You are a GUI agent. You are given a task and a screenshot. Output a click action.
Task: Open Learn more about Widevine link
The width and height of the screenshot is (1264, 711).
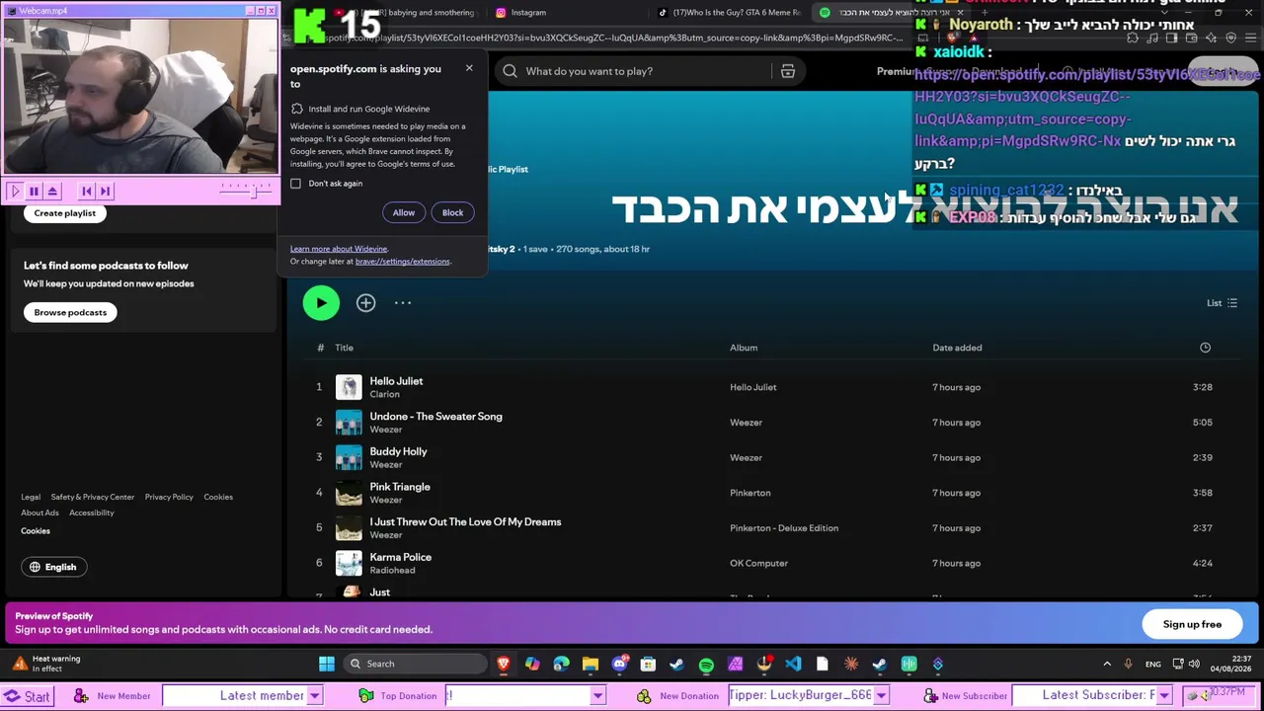tap(339, 249)
